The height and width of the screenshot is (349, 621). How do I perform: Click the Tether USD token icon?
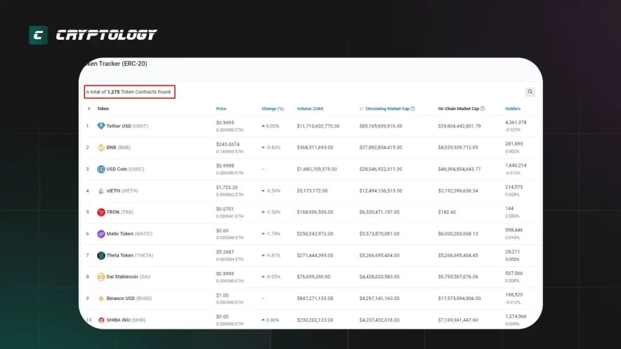point(101,126)
